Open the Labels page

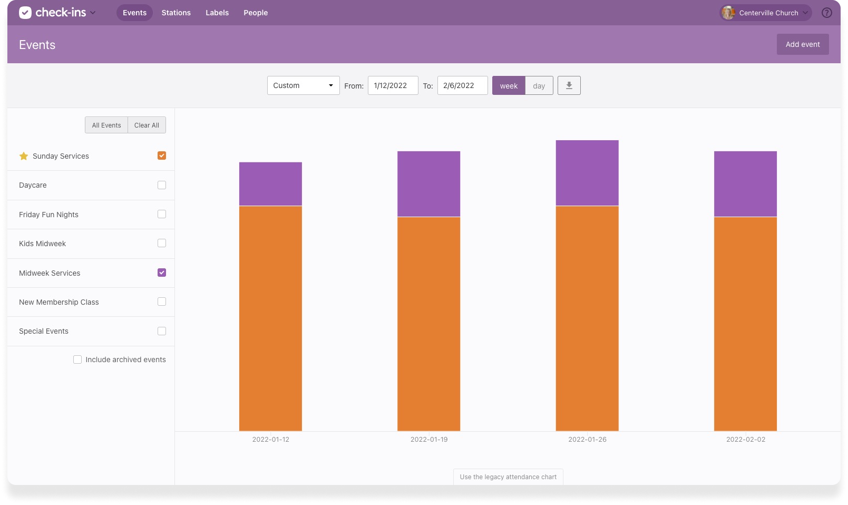(217, 12)
